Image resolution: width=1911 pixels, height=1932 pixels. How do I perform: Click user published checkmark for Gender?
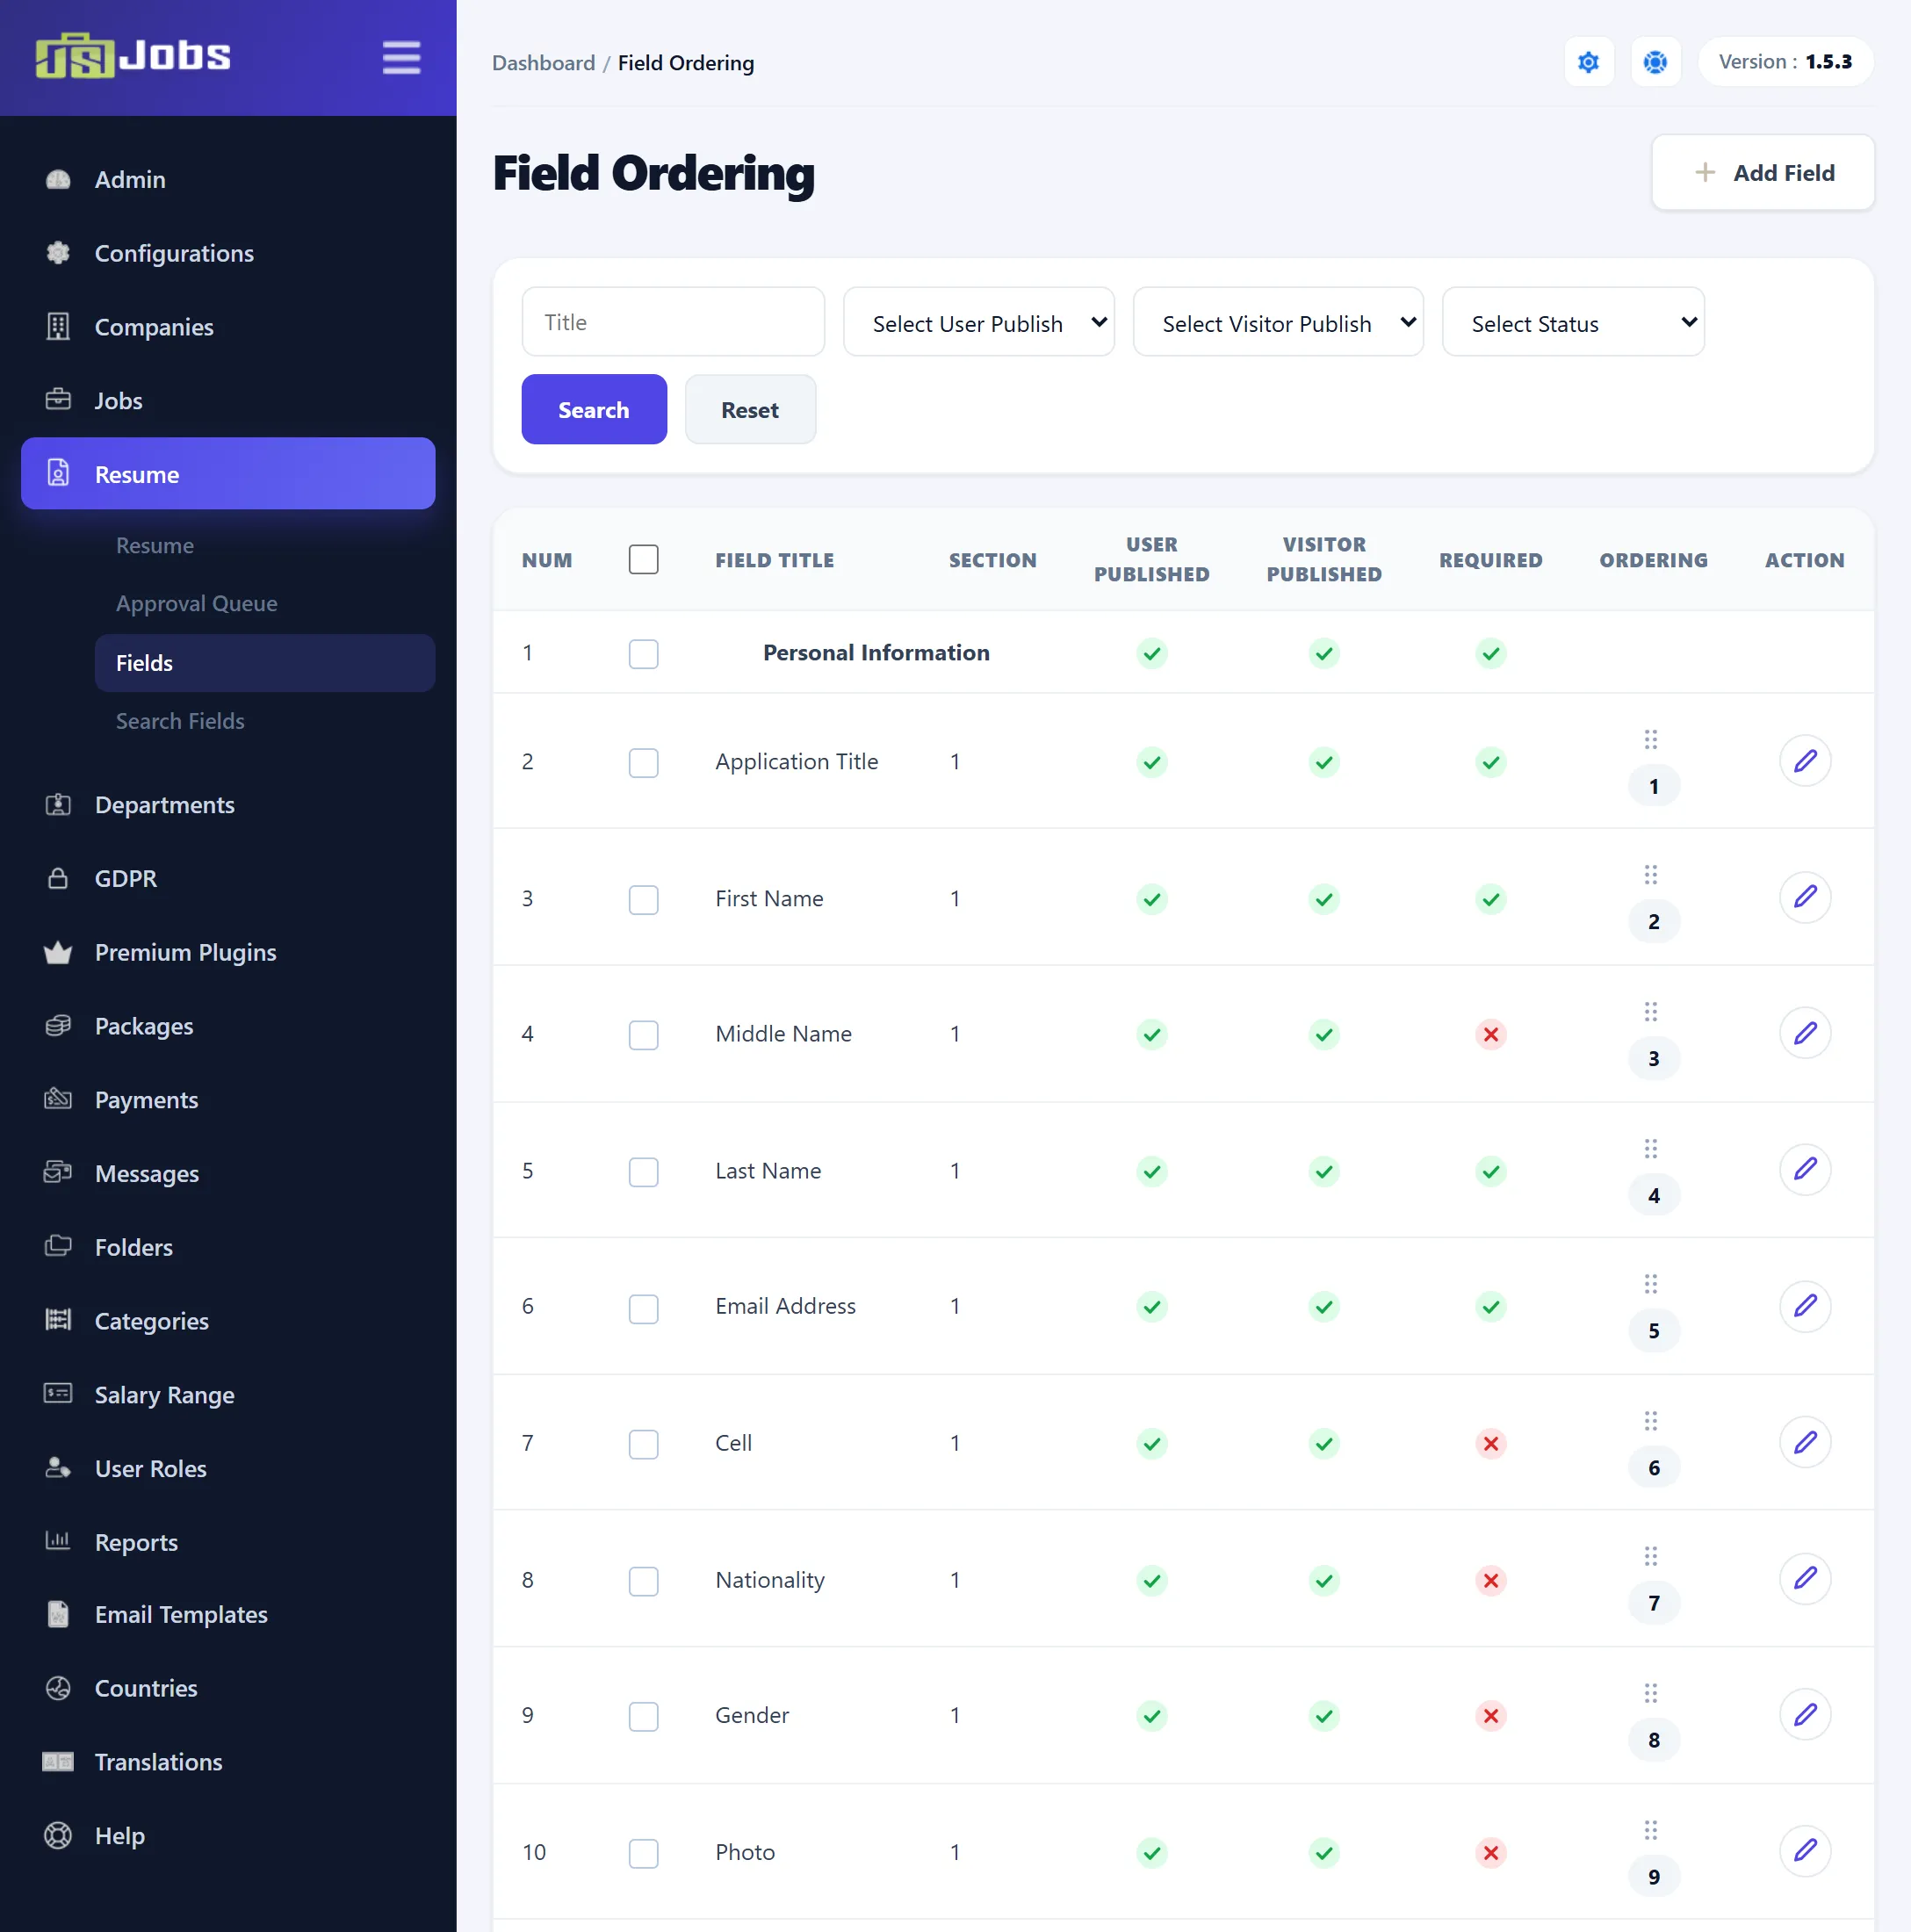click(x=1152, y=1716)
